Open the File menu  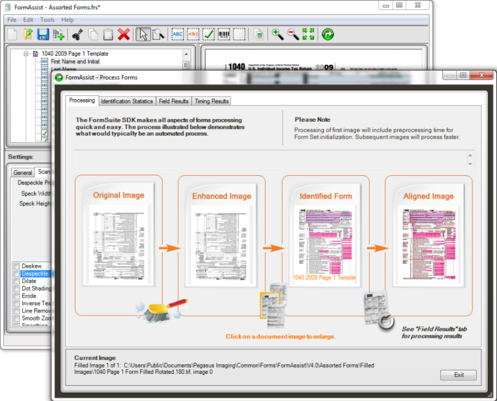tap(12, 20)
